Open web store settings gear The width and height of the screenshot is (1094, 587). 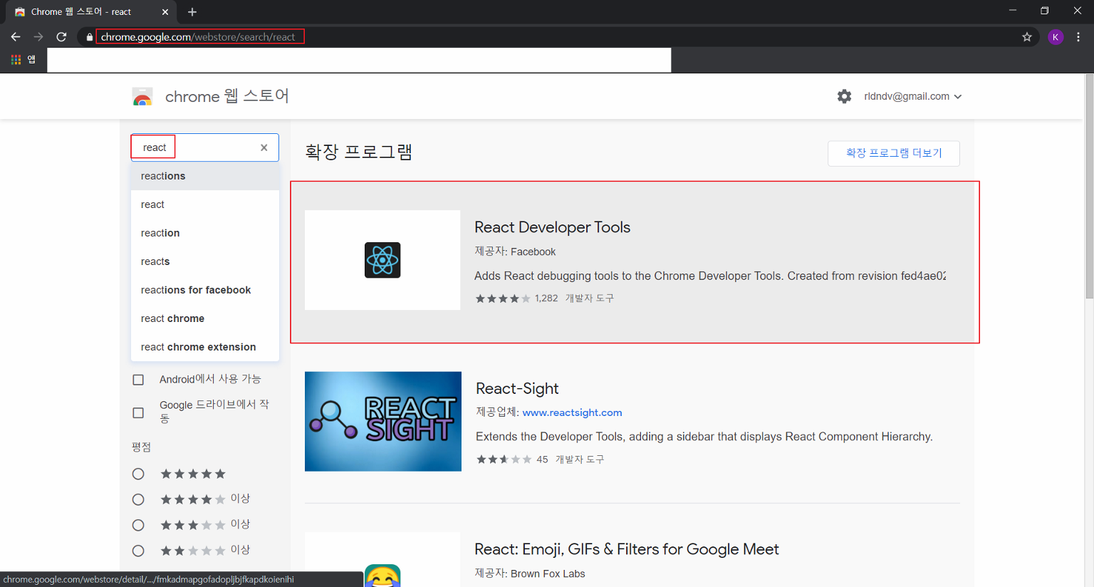[x=844, y=96]
